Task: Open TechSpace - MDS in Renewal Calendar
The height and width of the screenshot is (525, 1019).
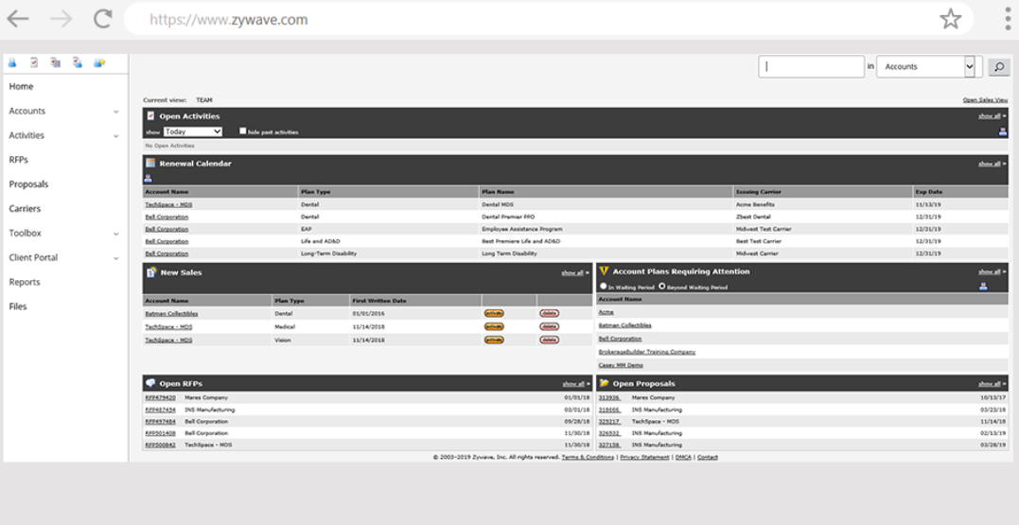Action: [168, 204]
